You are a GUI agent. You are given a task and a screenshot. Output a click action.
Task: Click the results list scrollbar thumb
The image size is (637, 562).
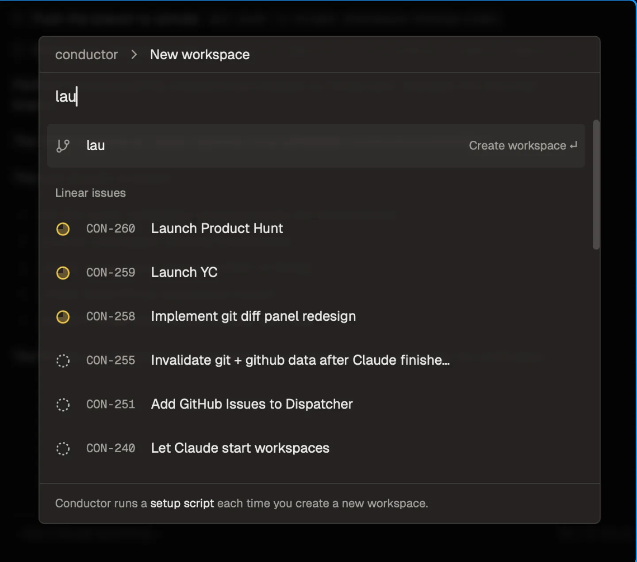[x=596, y=185]
